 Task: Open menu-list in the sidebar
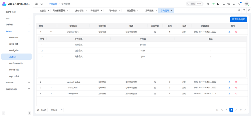16,38
